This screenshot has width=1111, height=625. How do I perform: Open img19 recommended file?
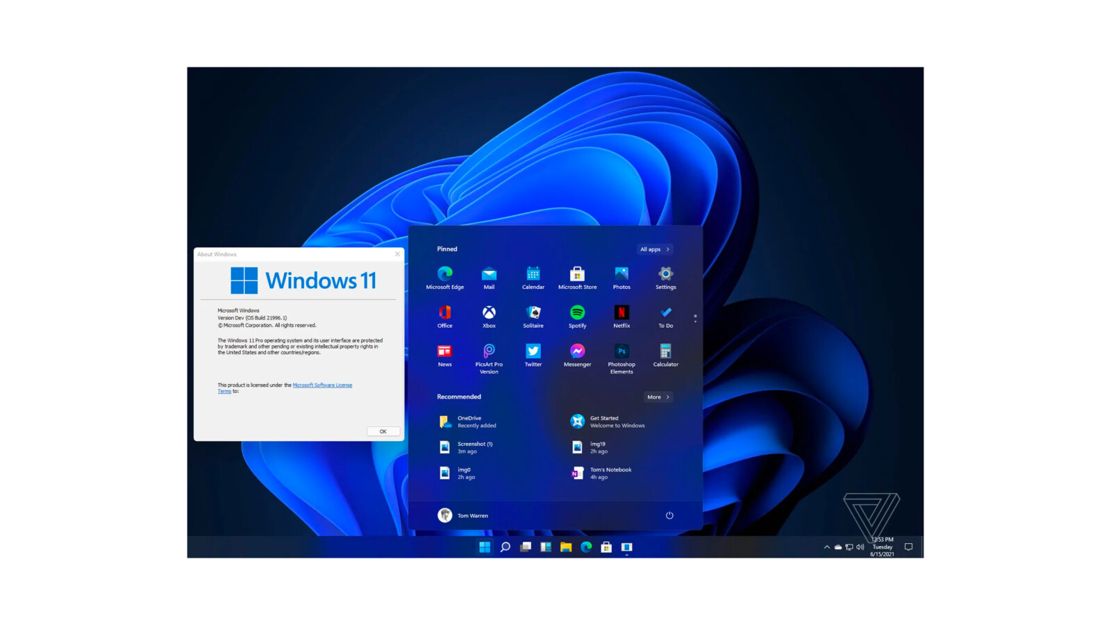coord(589,447)
